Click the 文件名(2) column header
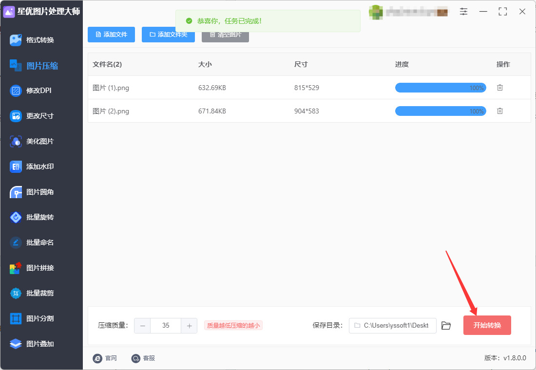 point(107,64)
